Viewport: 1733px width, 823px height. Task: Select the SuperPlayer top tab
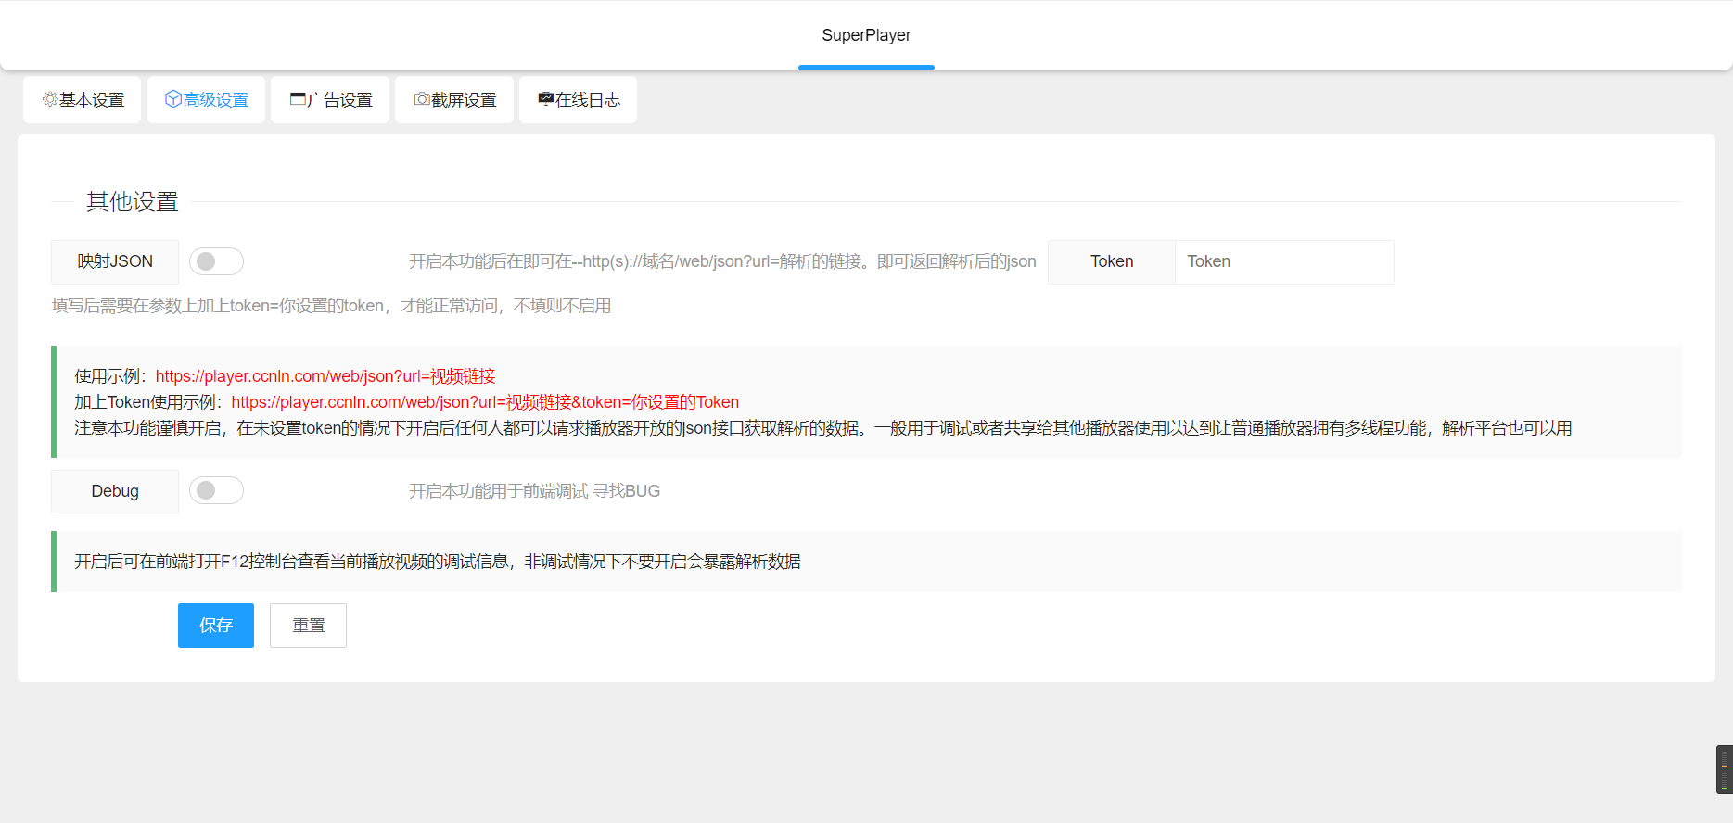(x=866, y=35)
